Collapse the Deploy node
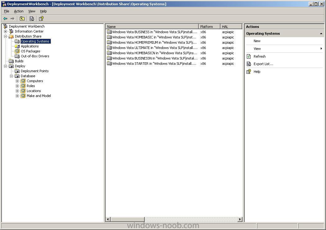This screenshot has width=326, height=230. 5,66
